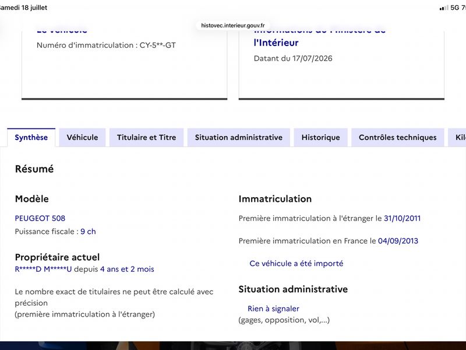Tap the cellular signal bars icon
Image resolution: width=466 pixels, height=350 pixels.
(x=444, y=8)
